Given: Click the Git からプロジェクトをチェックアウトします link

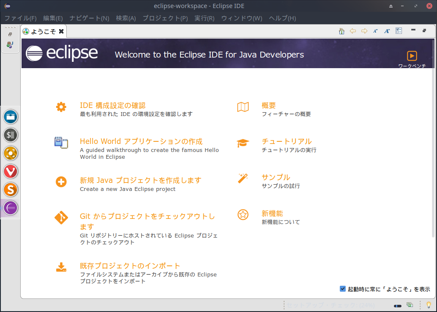Looking at the screenshot, I should (147, 221).
